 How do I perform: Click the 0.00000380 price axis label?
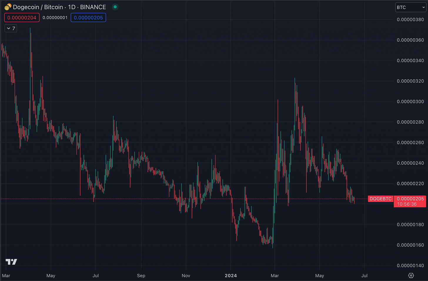pos(410,20)
